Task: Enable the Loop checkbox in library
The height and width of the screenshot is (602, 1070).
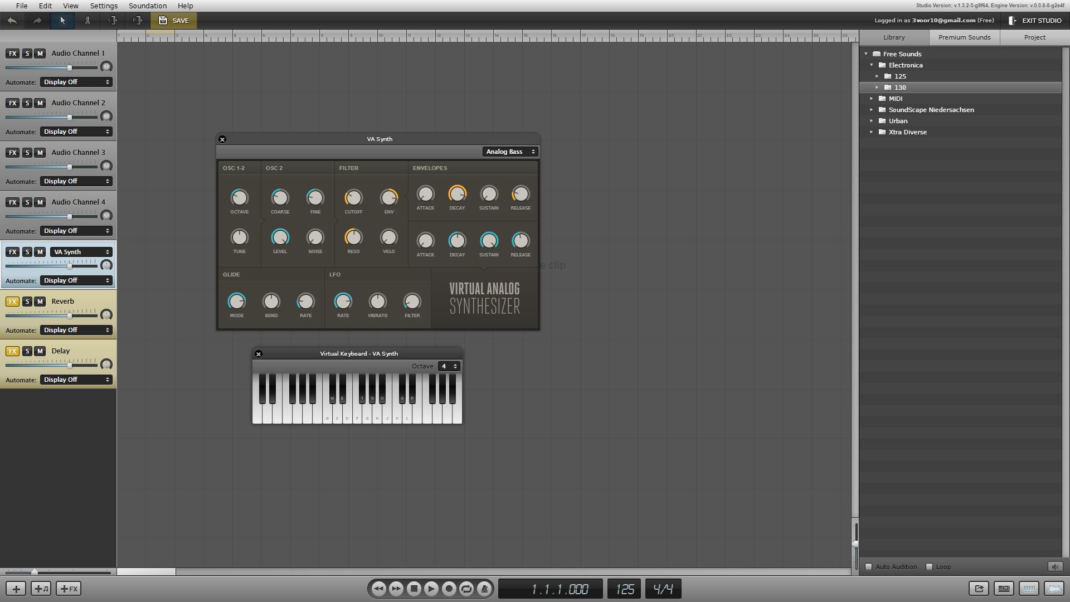Action: (x=929, y=567)
